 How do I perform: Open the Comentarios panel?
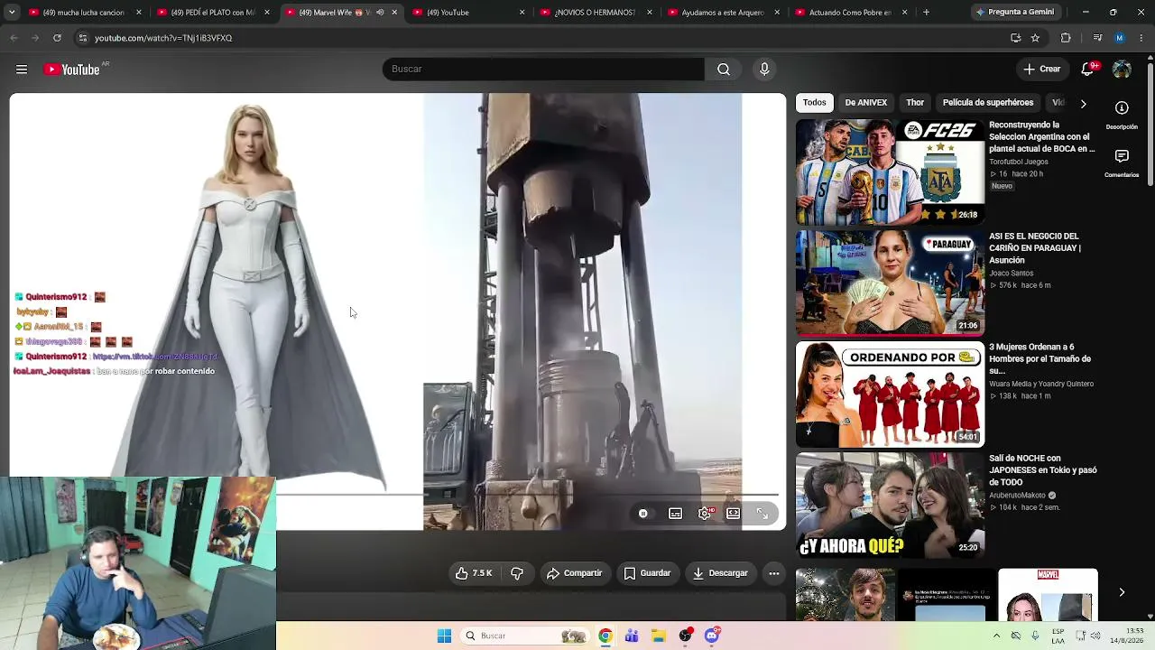(1122, 162)
